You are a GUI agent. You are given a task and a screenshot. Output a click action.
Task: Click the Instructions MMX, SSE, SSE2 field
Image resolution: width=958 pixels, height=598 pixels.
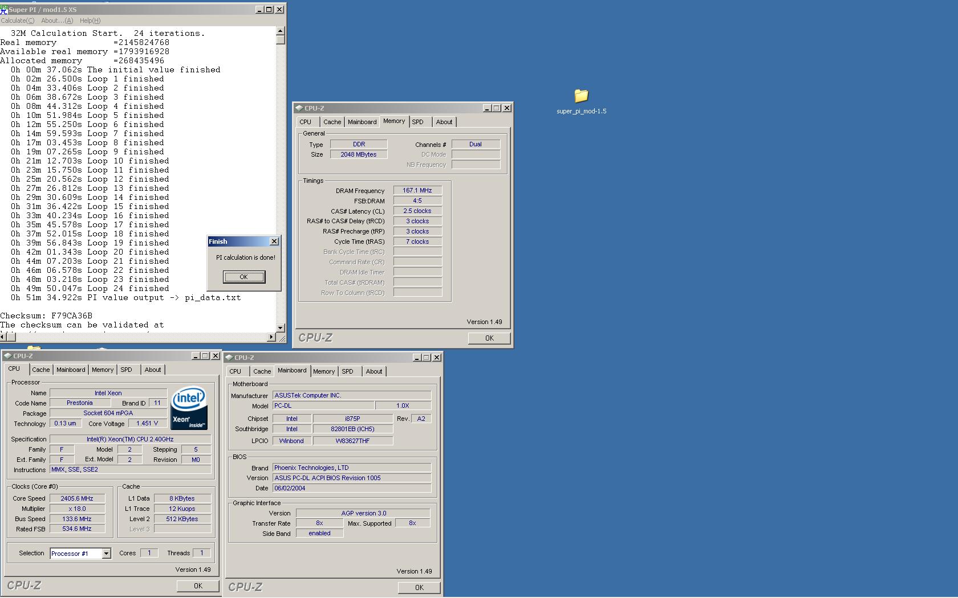pos(131,470)
